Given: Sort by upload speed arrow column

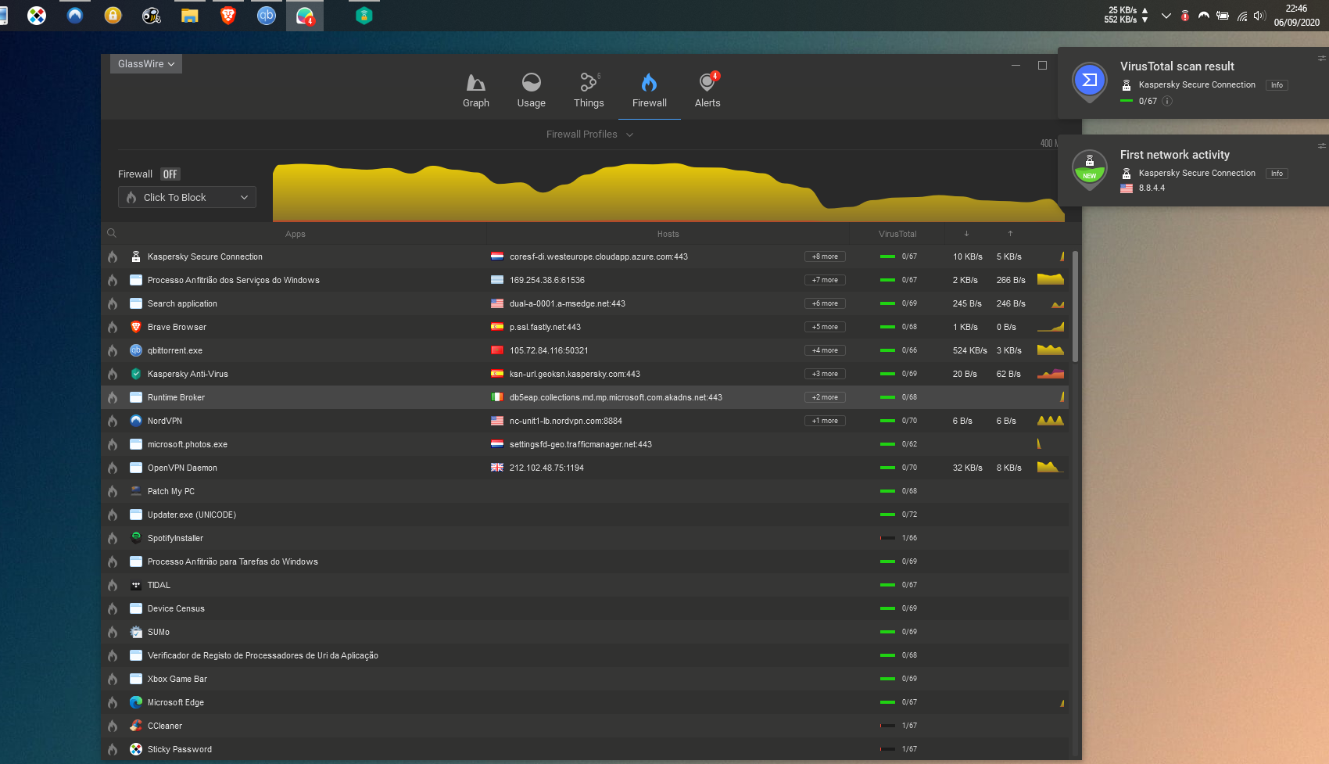Looking at the screenshot, I should [x=1010, y=234].
